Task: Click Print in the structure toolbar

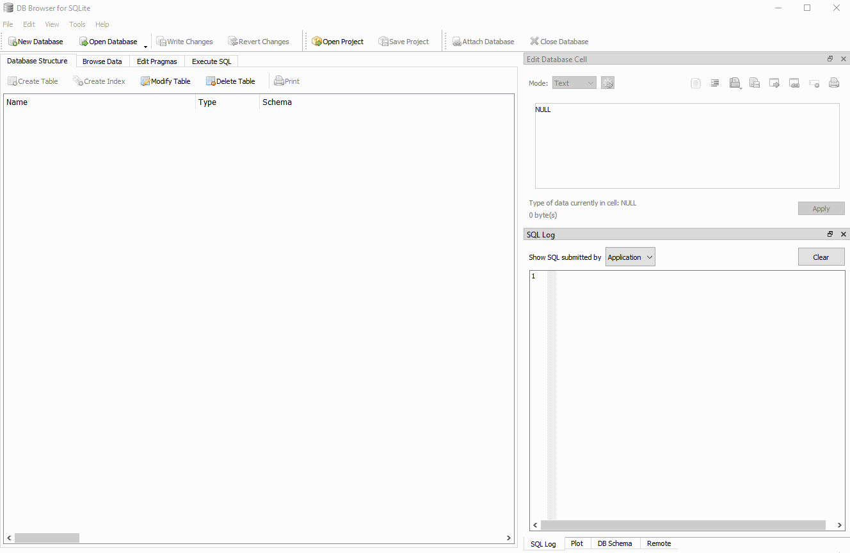Action: [287, 81]
